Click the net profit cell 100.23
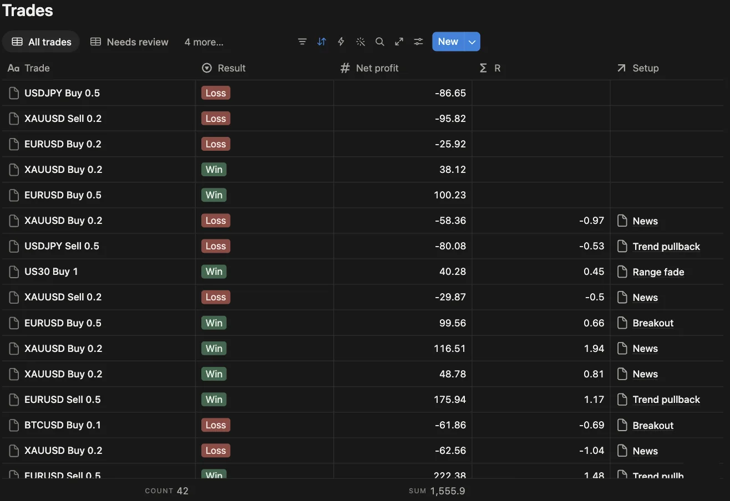730x501 pixels. [x=403, y=195]
